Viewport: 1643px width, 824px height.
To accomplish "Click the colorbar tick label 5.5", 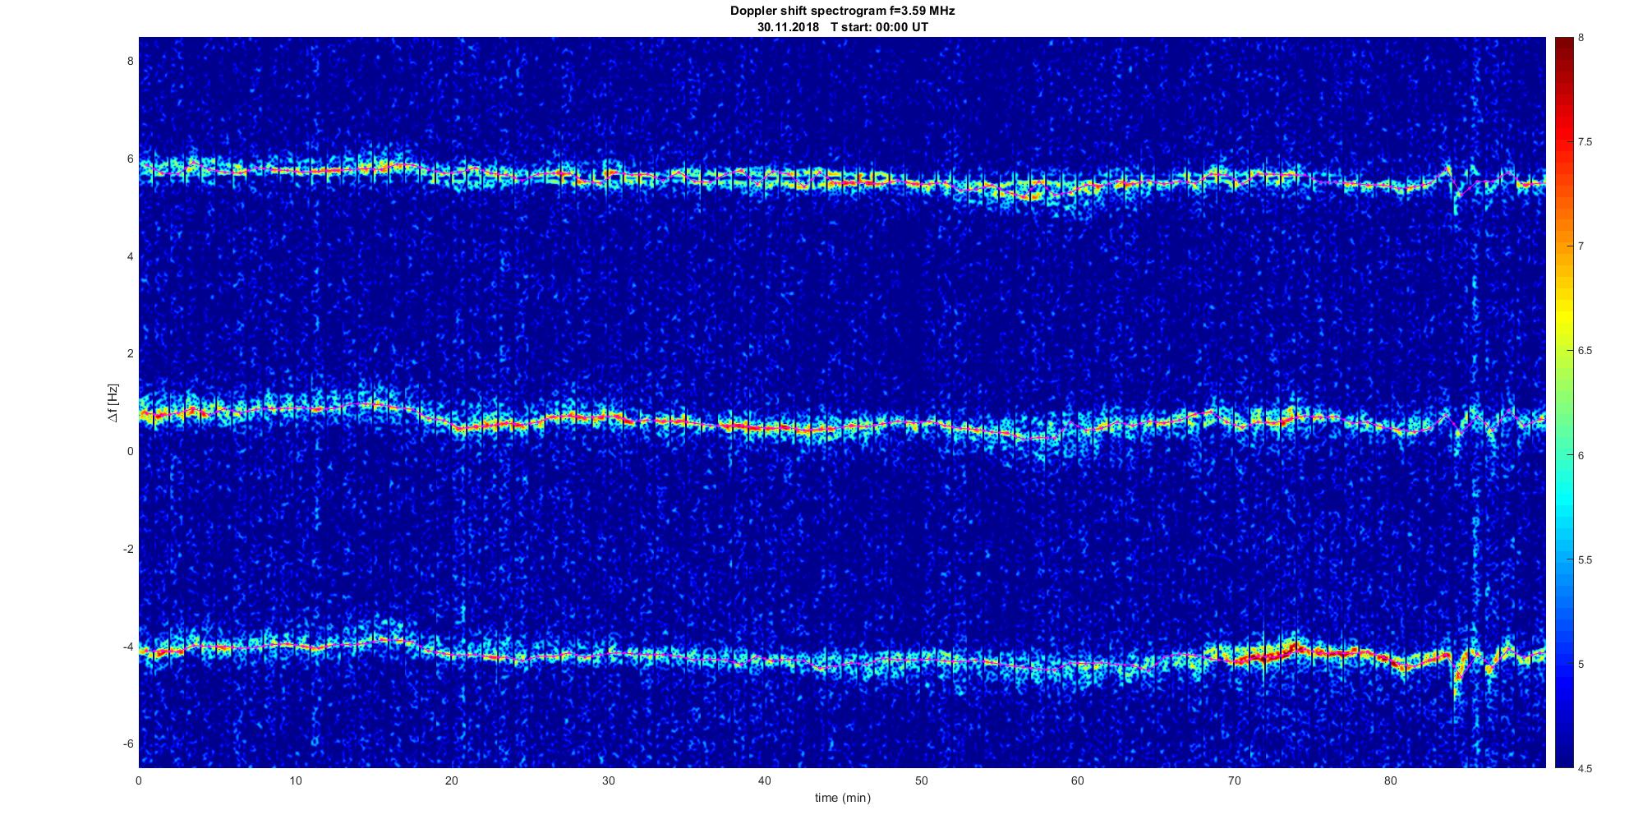I will [1585, 560].
